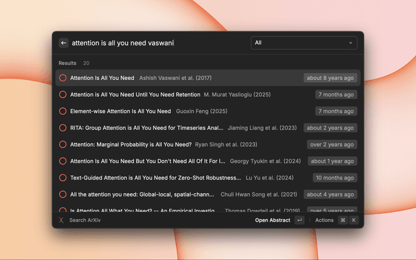The width and height of the screenshot is (416, 260).
Task: Click the search query text field
Action: 156,43
